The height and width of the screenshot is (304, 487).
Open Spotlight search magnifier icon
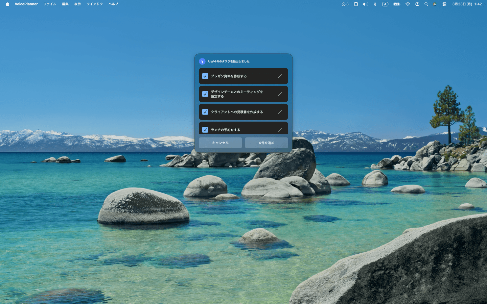[x=426, y=4]
